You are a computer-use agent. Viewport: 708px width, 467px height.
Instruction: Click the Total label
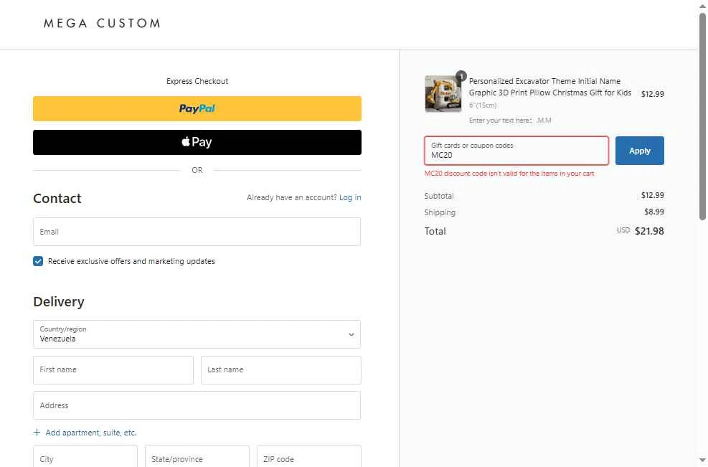point(435,231)
